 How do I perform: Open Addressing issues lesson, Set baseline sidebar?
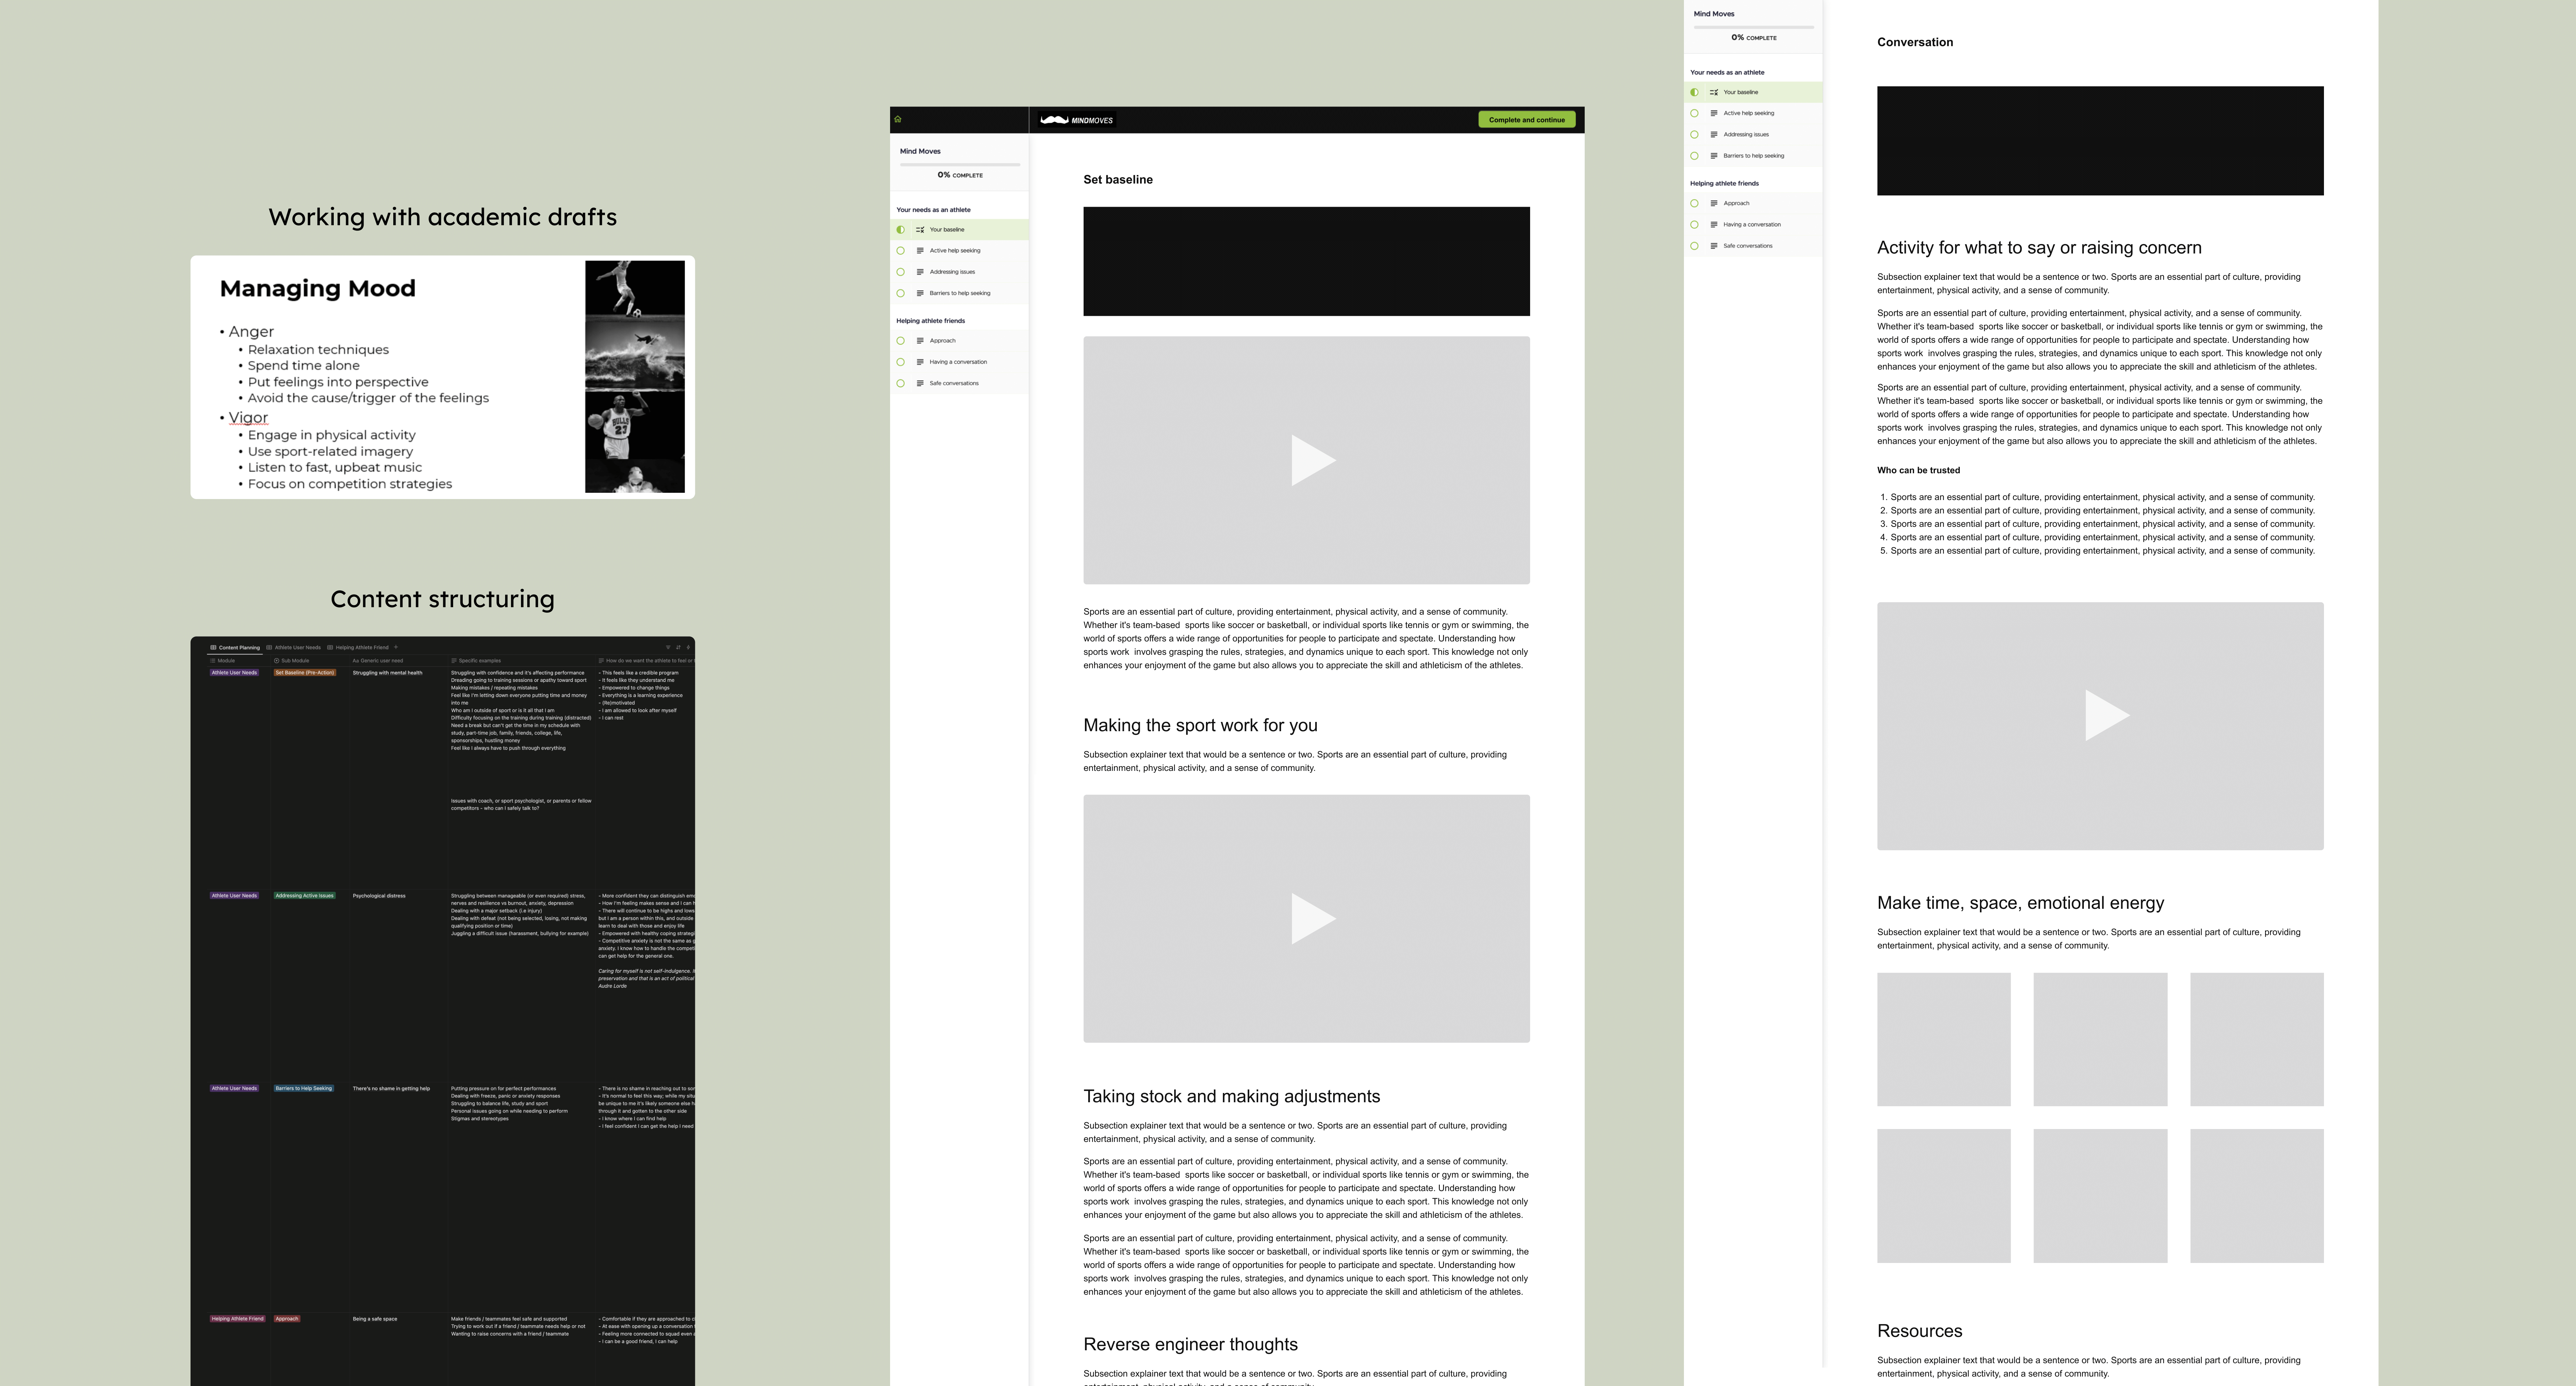coord(959,272)
